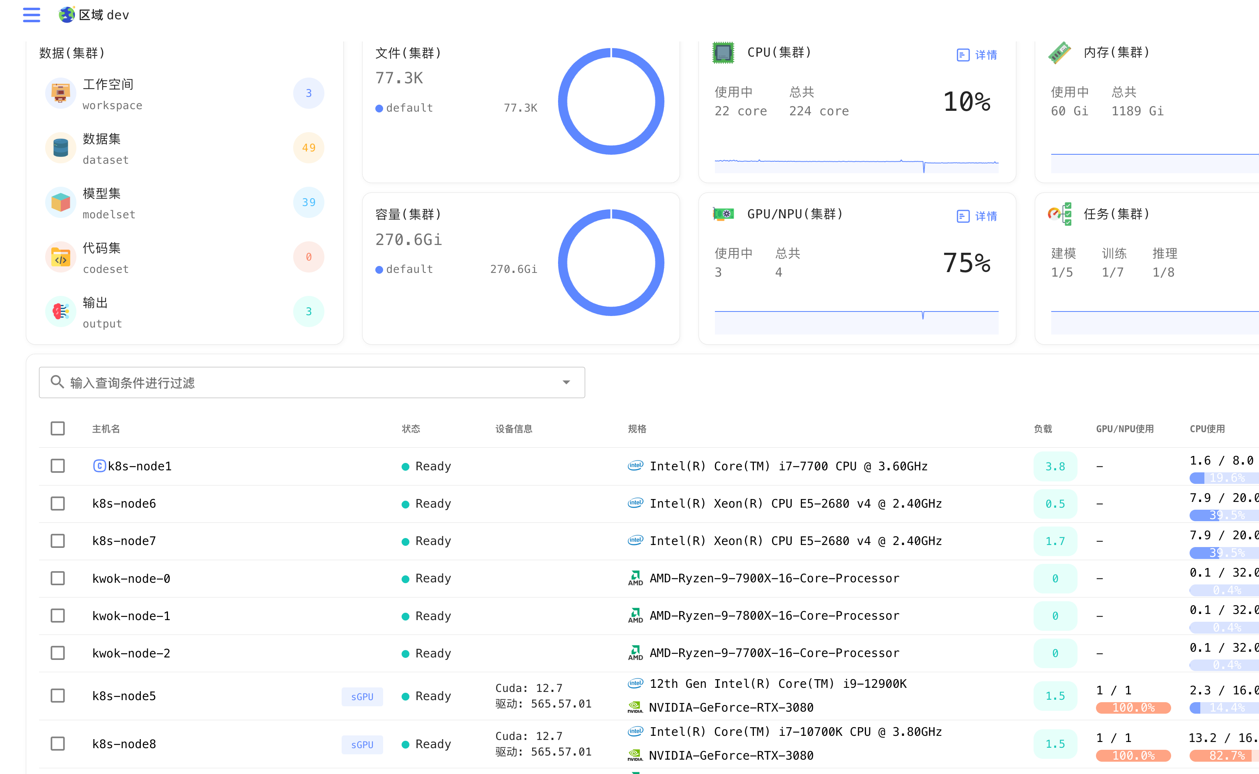The image size is (1259, 774).
Task: Click the dataset count badge 49
Action: pyautogui.click(x=309, y=148)
